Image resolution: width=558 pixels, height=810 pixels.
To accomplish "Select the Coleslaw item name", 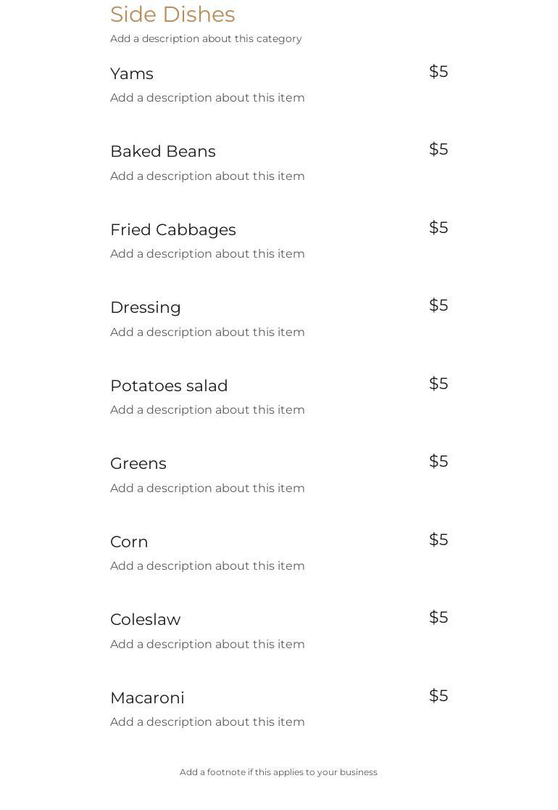I will (x=146, y=620).
